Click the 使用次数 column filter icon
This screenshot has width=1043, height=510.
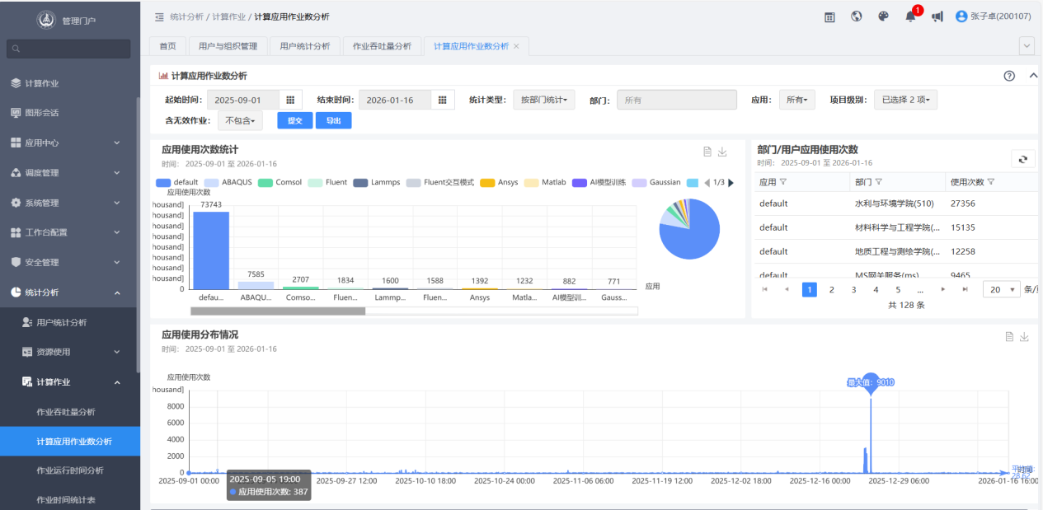991,182
